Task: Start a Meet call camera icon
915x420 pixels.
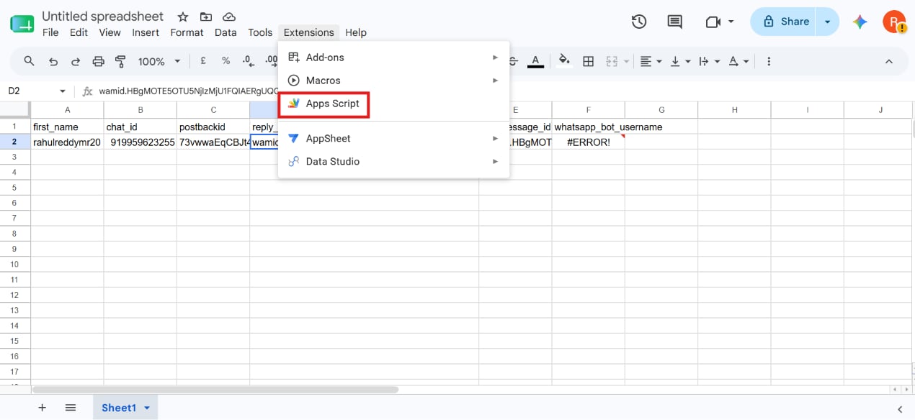Action: click(713, 22)
